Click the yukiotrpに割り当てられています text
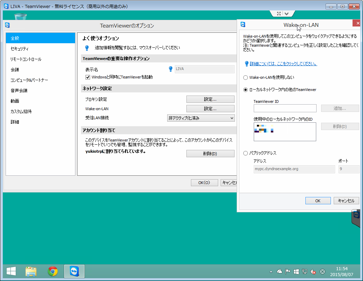Image resolution: width=363 pixels, height=281 pixels. tap(116, 152)
